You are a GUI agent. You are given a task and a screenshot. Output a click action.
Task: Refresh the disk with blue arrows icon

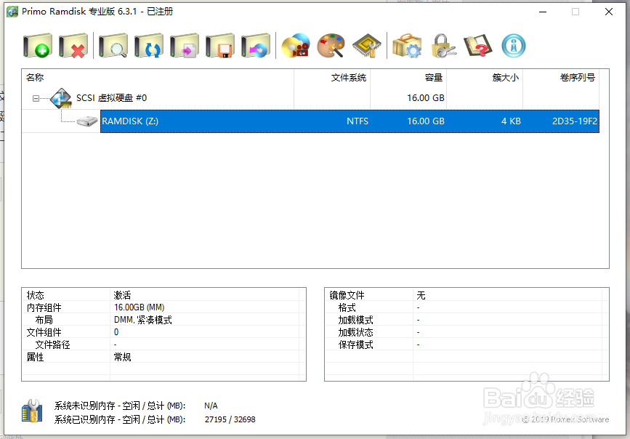pyautogui.click(x=149, y=46)
